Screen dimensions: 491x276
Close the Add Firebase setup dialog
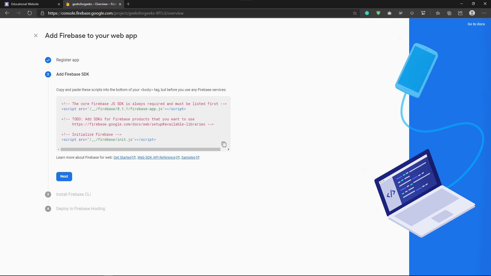[x=36, y=36]
